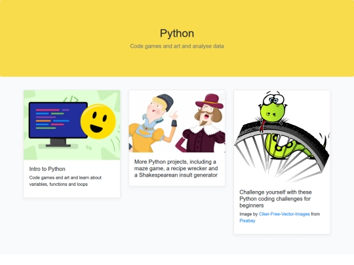Screen dimensions: 354x265
Task: Open Challenge yourself with Python challenges text
Action: click(275, 199)
